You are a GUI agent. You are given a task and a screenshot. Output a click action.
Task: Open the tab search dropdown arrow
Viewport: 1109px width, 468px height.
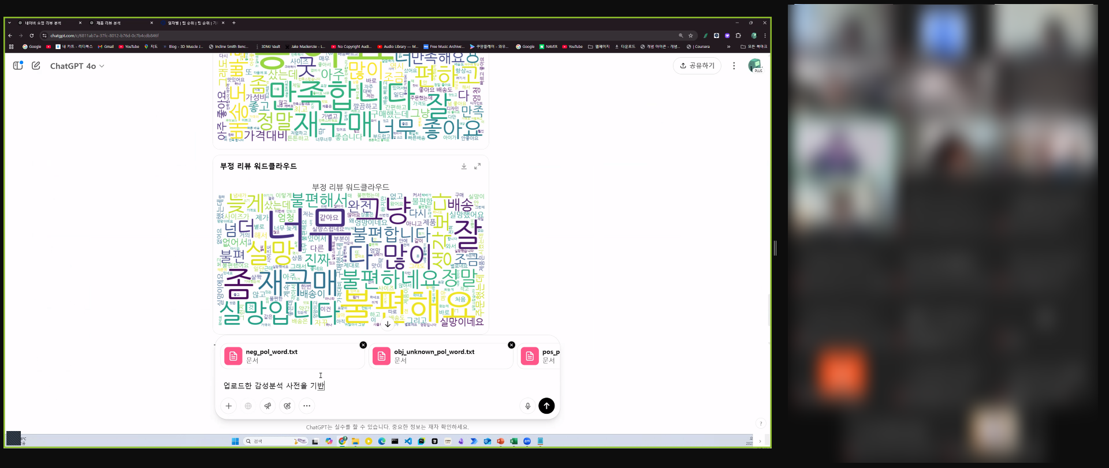(x=9, y=23)
